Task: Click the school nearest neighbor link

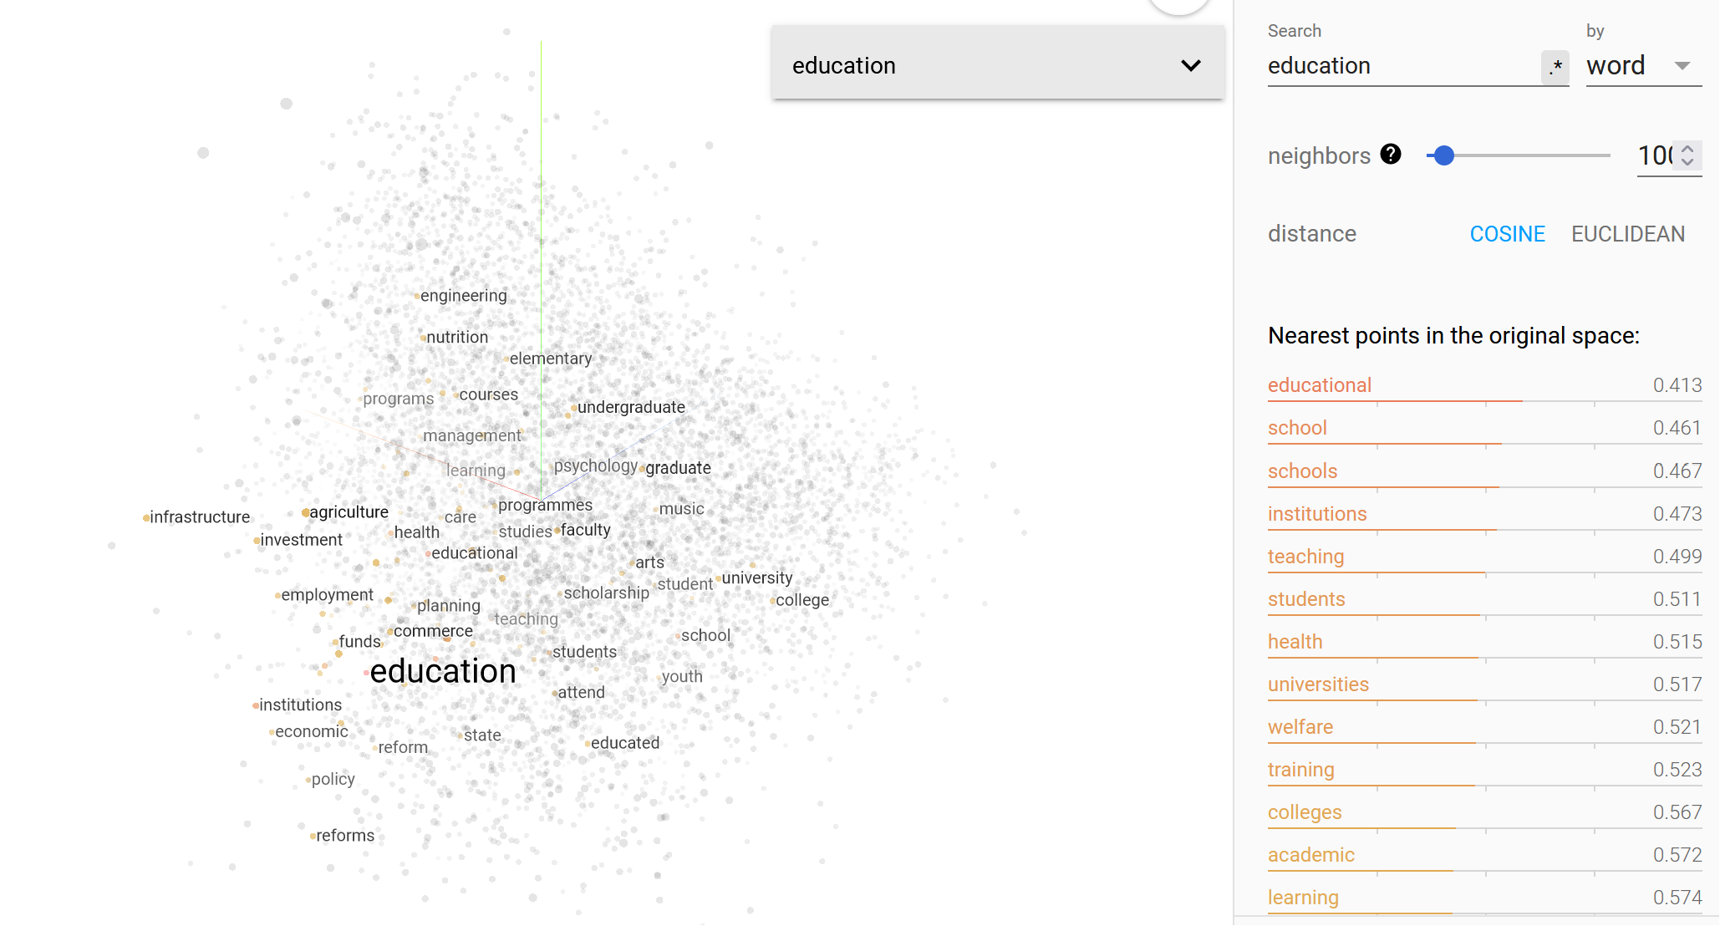Action: pos(1297,426)
